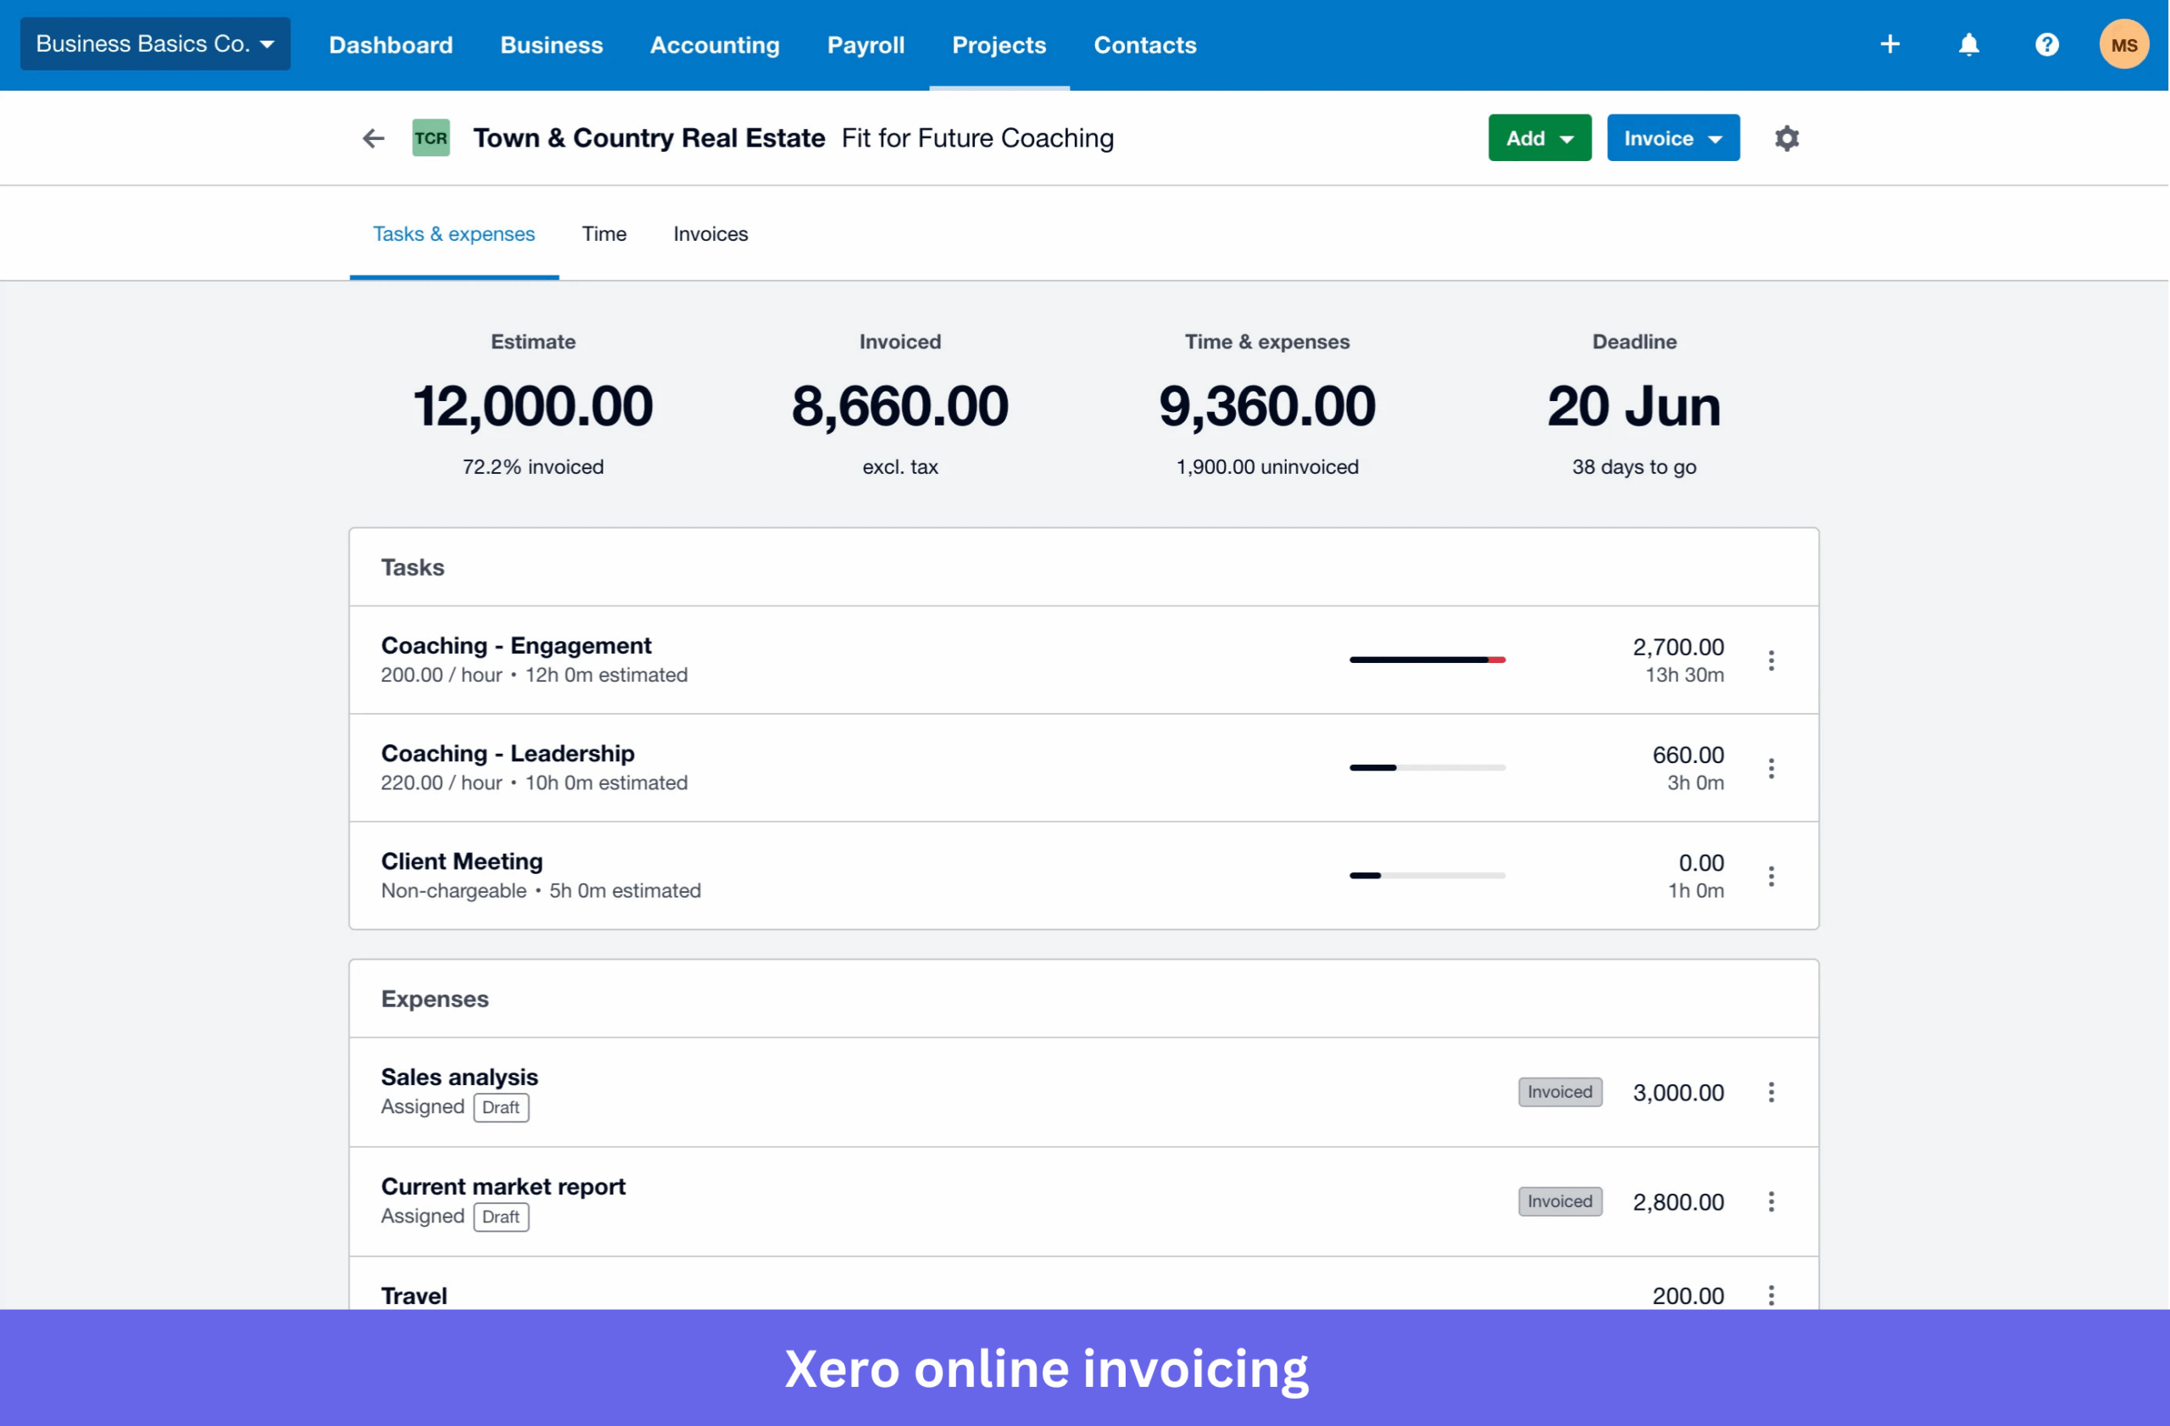This screenshot has height=1426, width=2170.
Task: Go to Dashboard in top navigation
Action: coord(390,45)
